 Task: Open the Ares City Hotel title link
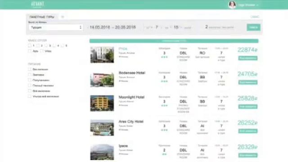(131, 121)
